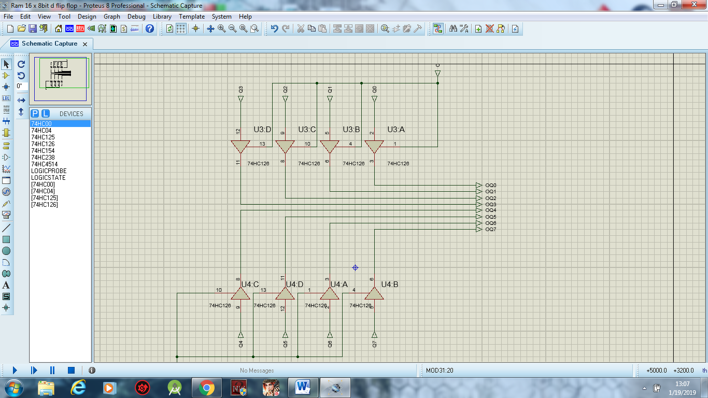Viewport: 708px width, 398px height.
Task: Toggle the wire autorouter button
Action: point(438,29)
